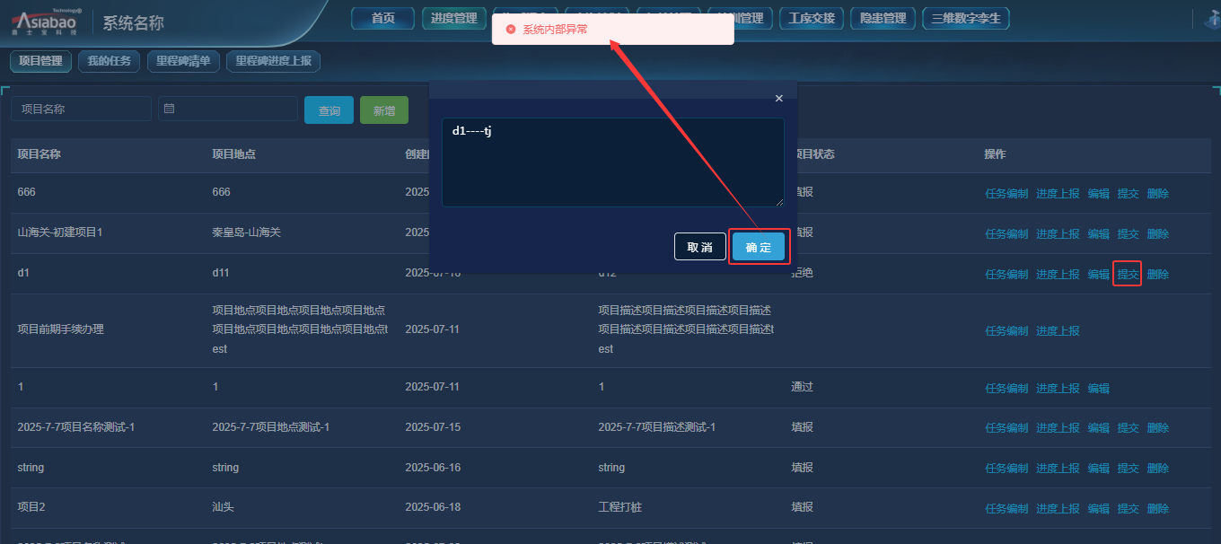Click 任务编制 for 项目前期手续办理

[x=1006, y=331]
